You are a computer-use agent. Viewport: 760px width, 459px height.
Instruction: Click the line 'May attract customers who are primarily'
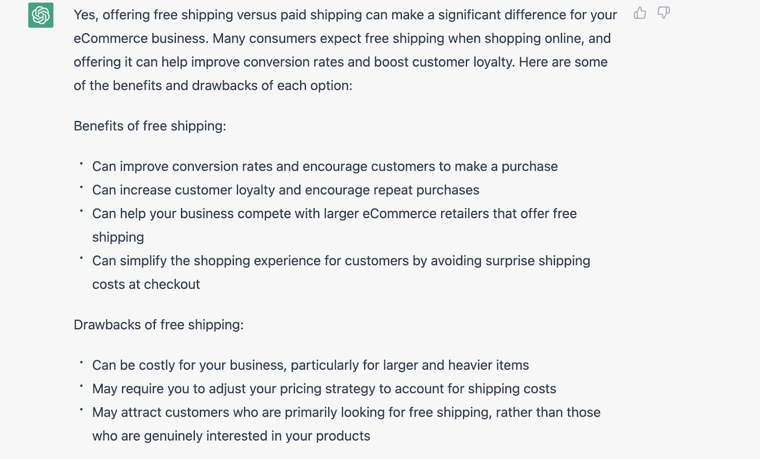346,412
